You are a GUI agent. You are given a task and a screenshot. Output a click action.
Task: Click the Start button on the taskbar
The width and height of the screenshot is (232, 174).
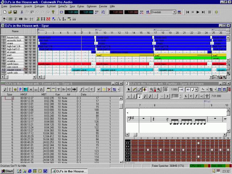(7, 171)
